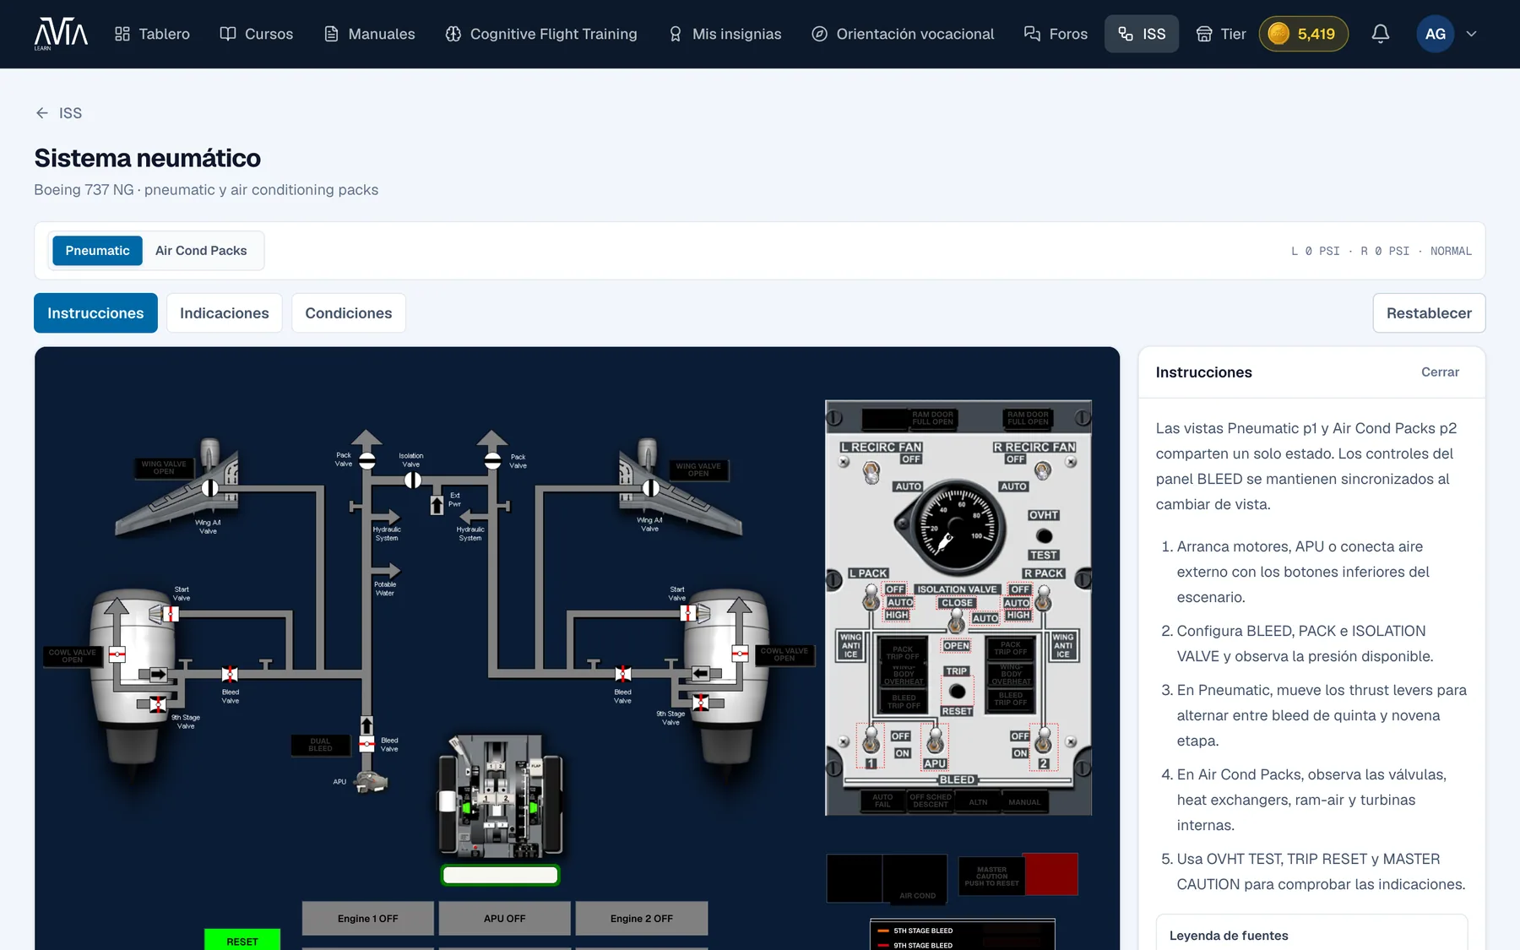Click the APU OFF button
The image size is (1520, 950).
504,919
